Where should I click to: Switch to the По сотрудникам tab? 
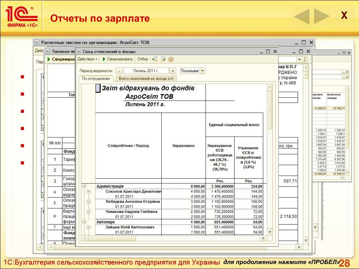(96, 79)
